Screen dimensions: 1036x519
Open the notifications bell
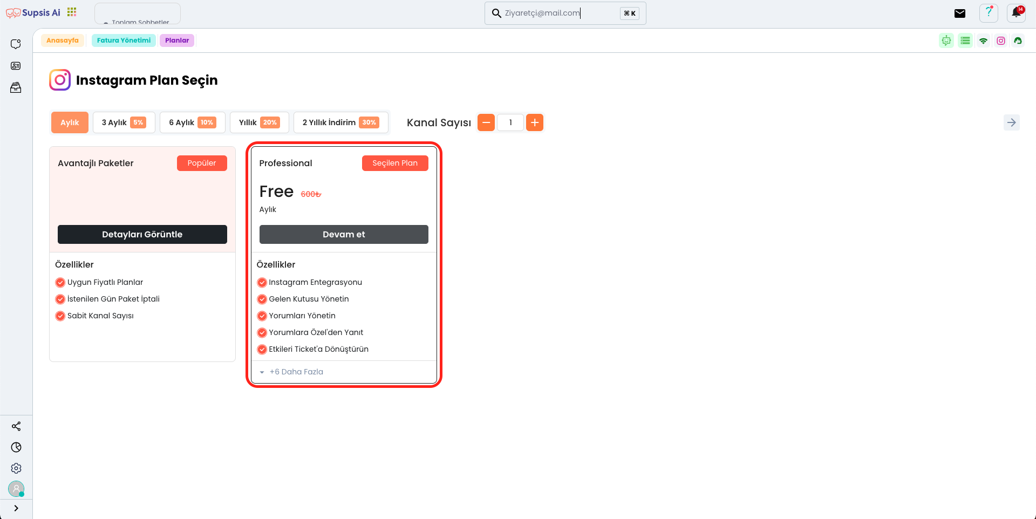[x=1017, y=13]
